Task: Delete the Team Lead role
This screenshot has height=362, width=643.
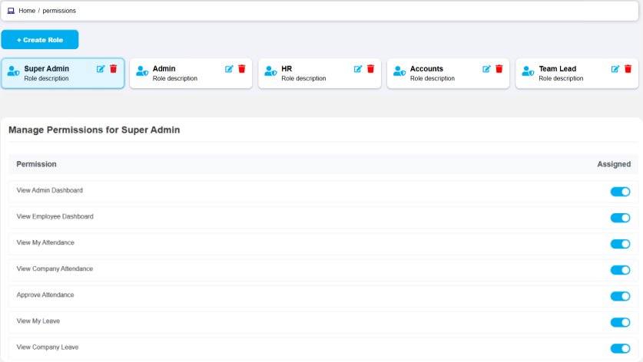Action: point(628,69)
